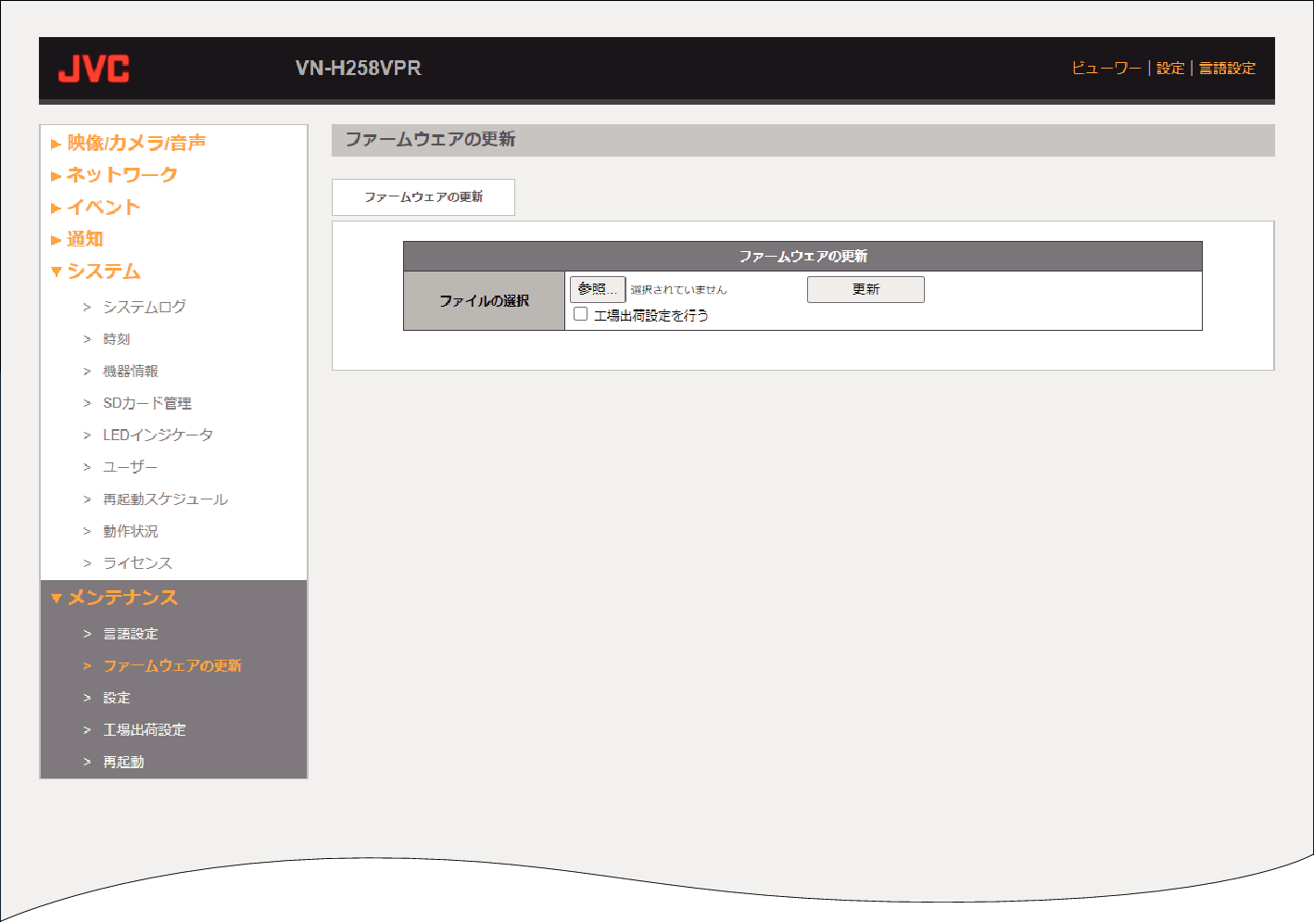Open the ビューワー link in header
The image size is (1314, 922).
(1106, 68)
